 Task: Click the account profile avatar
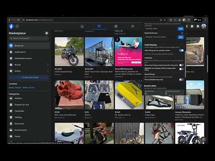click(x=204, y=26)
